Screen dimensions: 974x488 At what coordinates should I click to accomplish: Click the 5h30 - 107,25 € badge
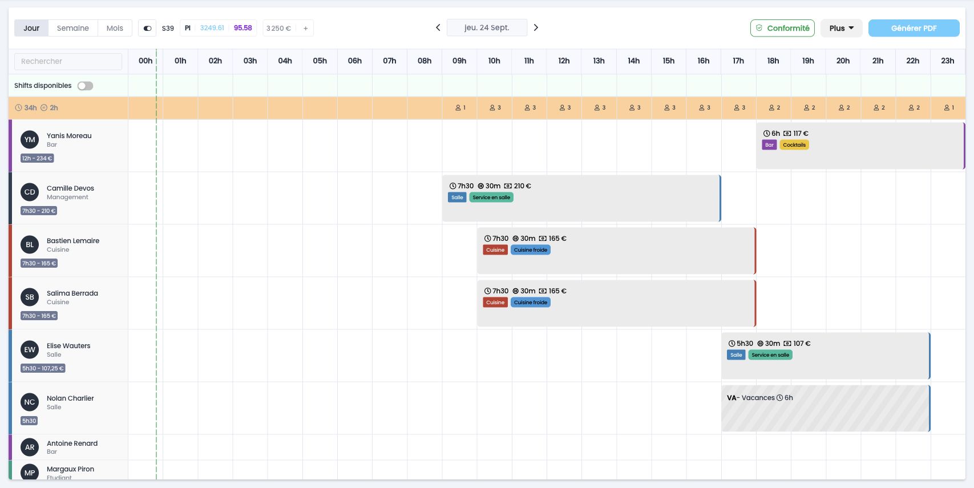(43, 368)
